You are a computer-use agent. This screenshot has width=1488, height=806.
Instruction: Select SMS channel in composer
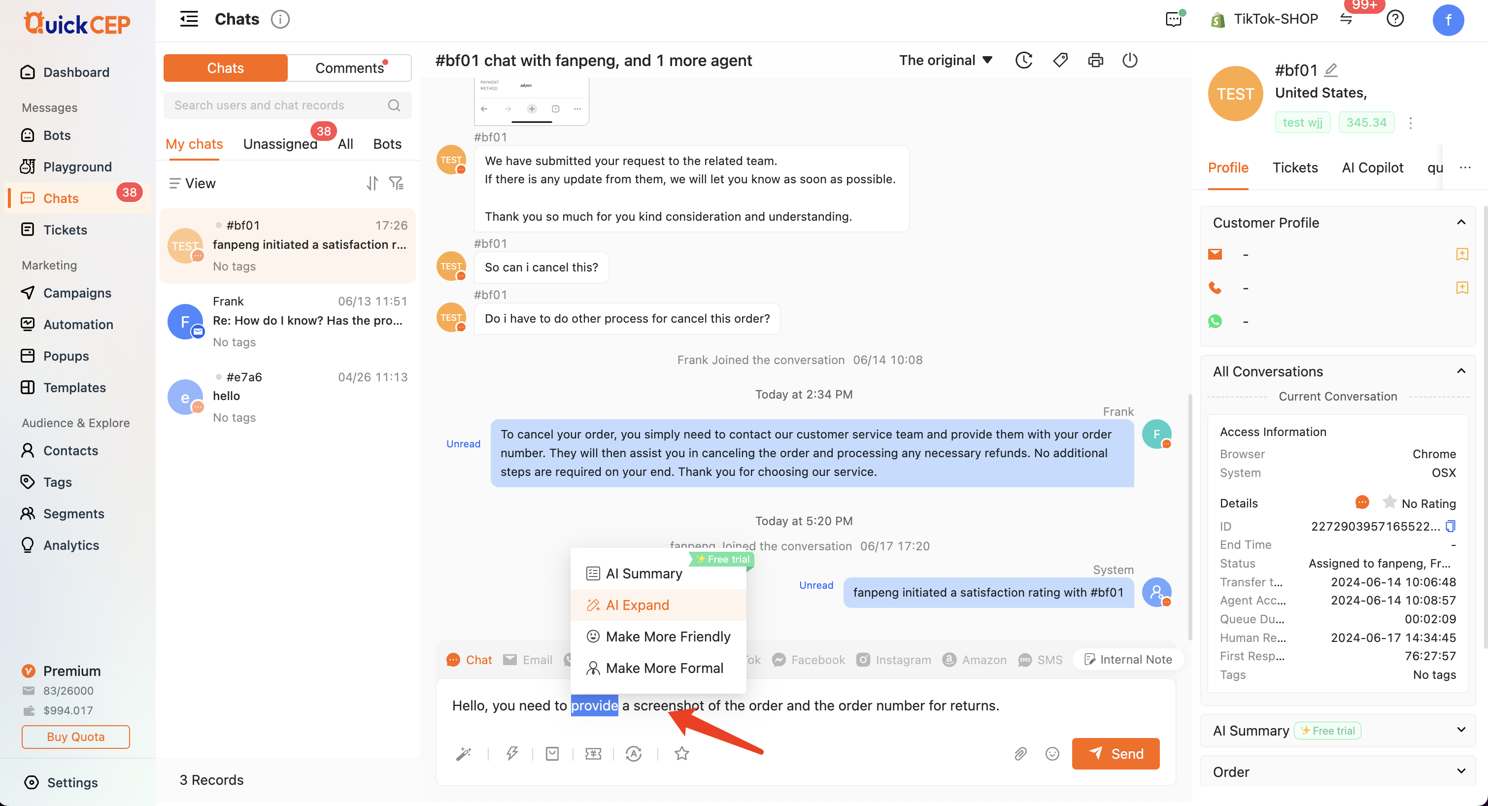[x=1040, y=659]
